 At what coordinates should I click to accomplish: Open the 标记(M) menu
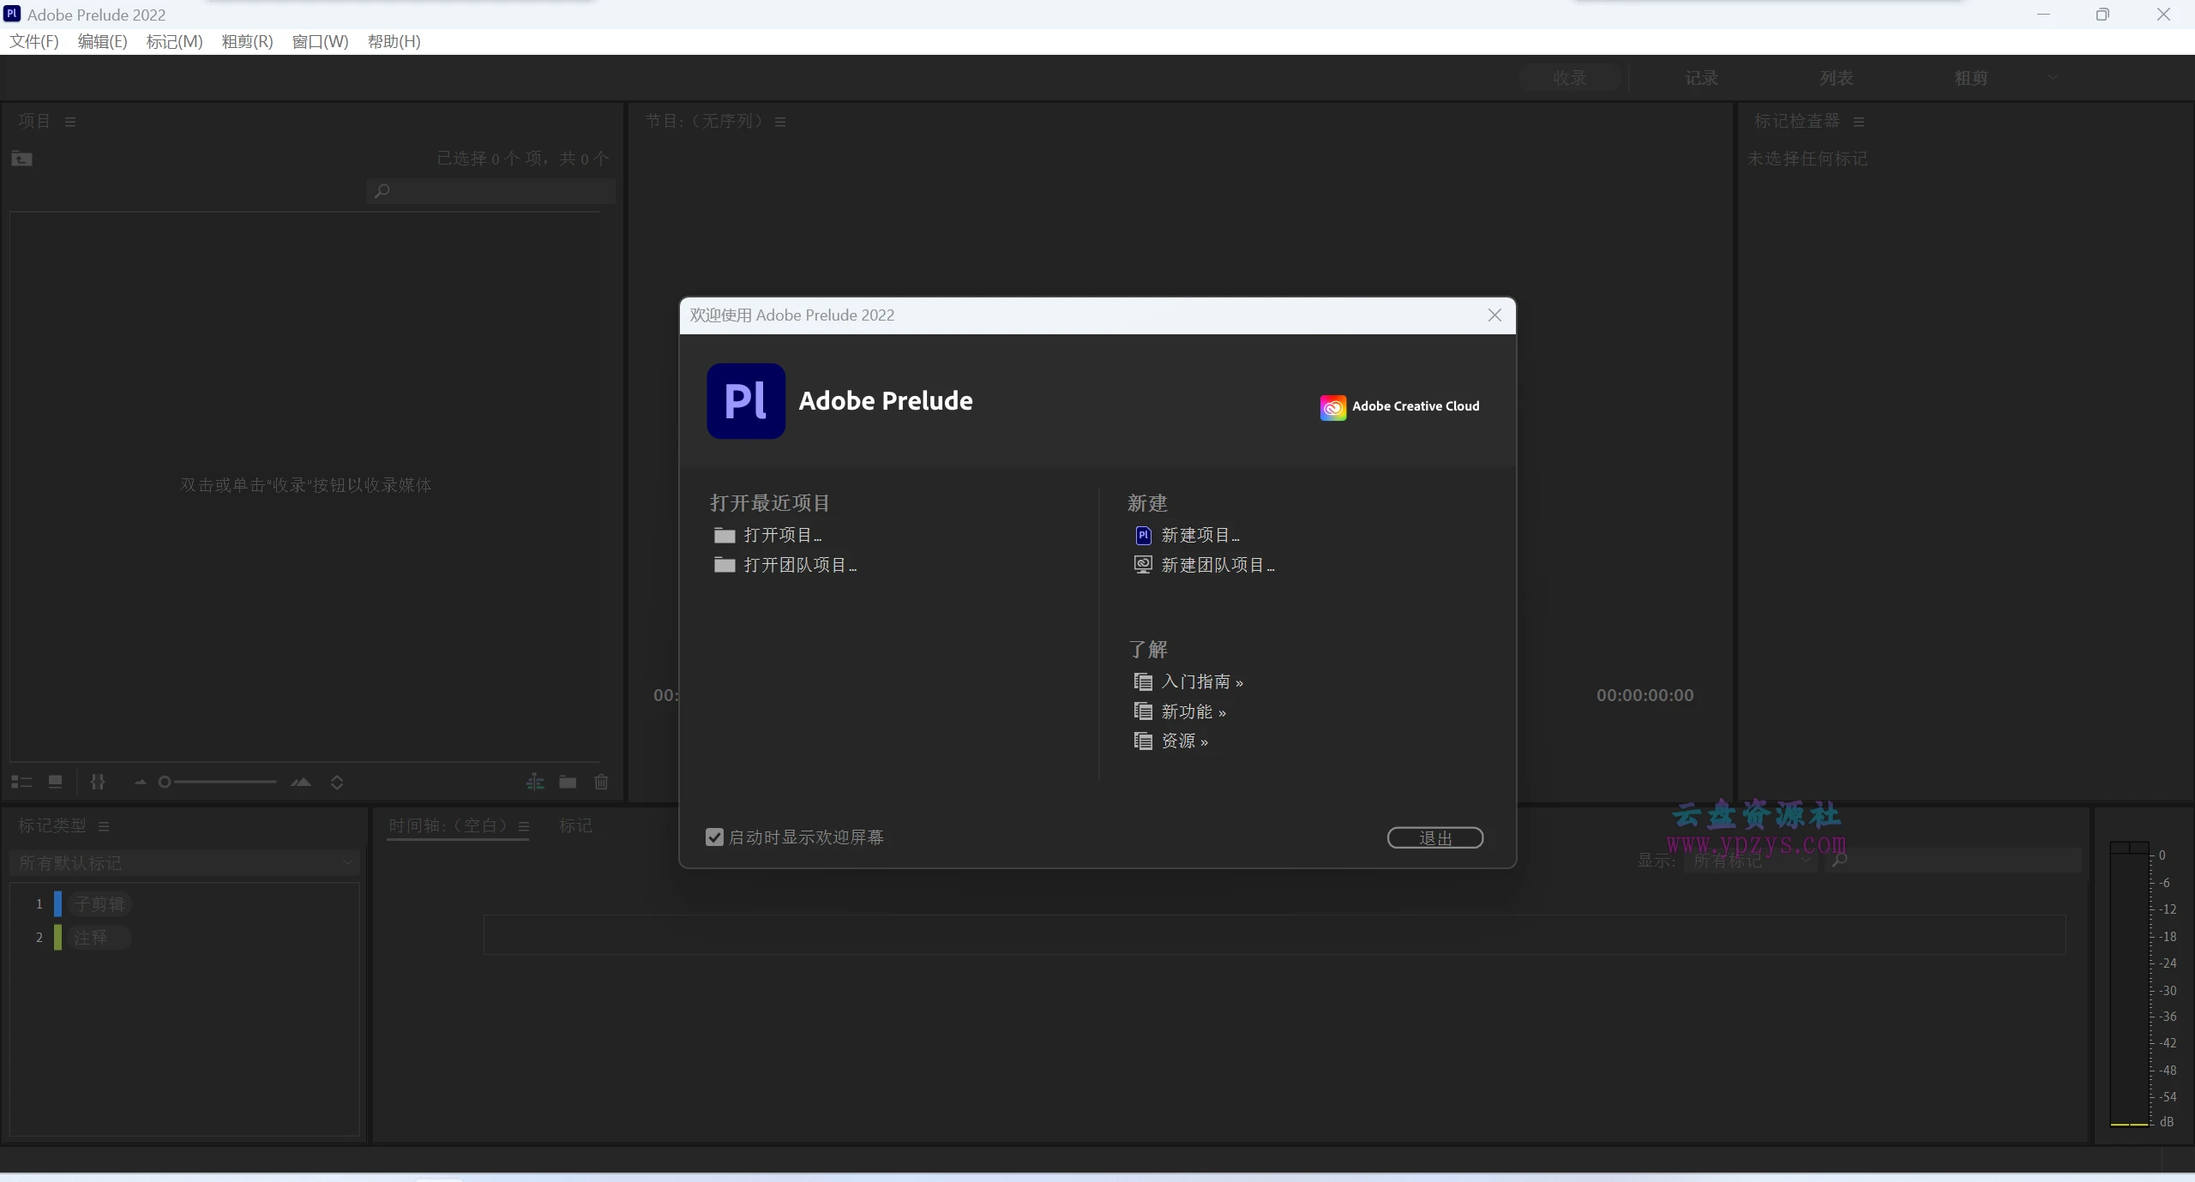(x=174, y=41)
